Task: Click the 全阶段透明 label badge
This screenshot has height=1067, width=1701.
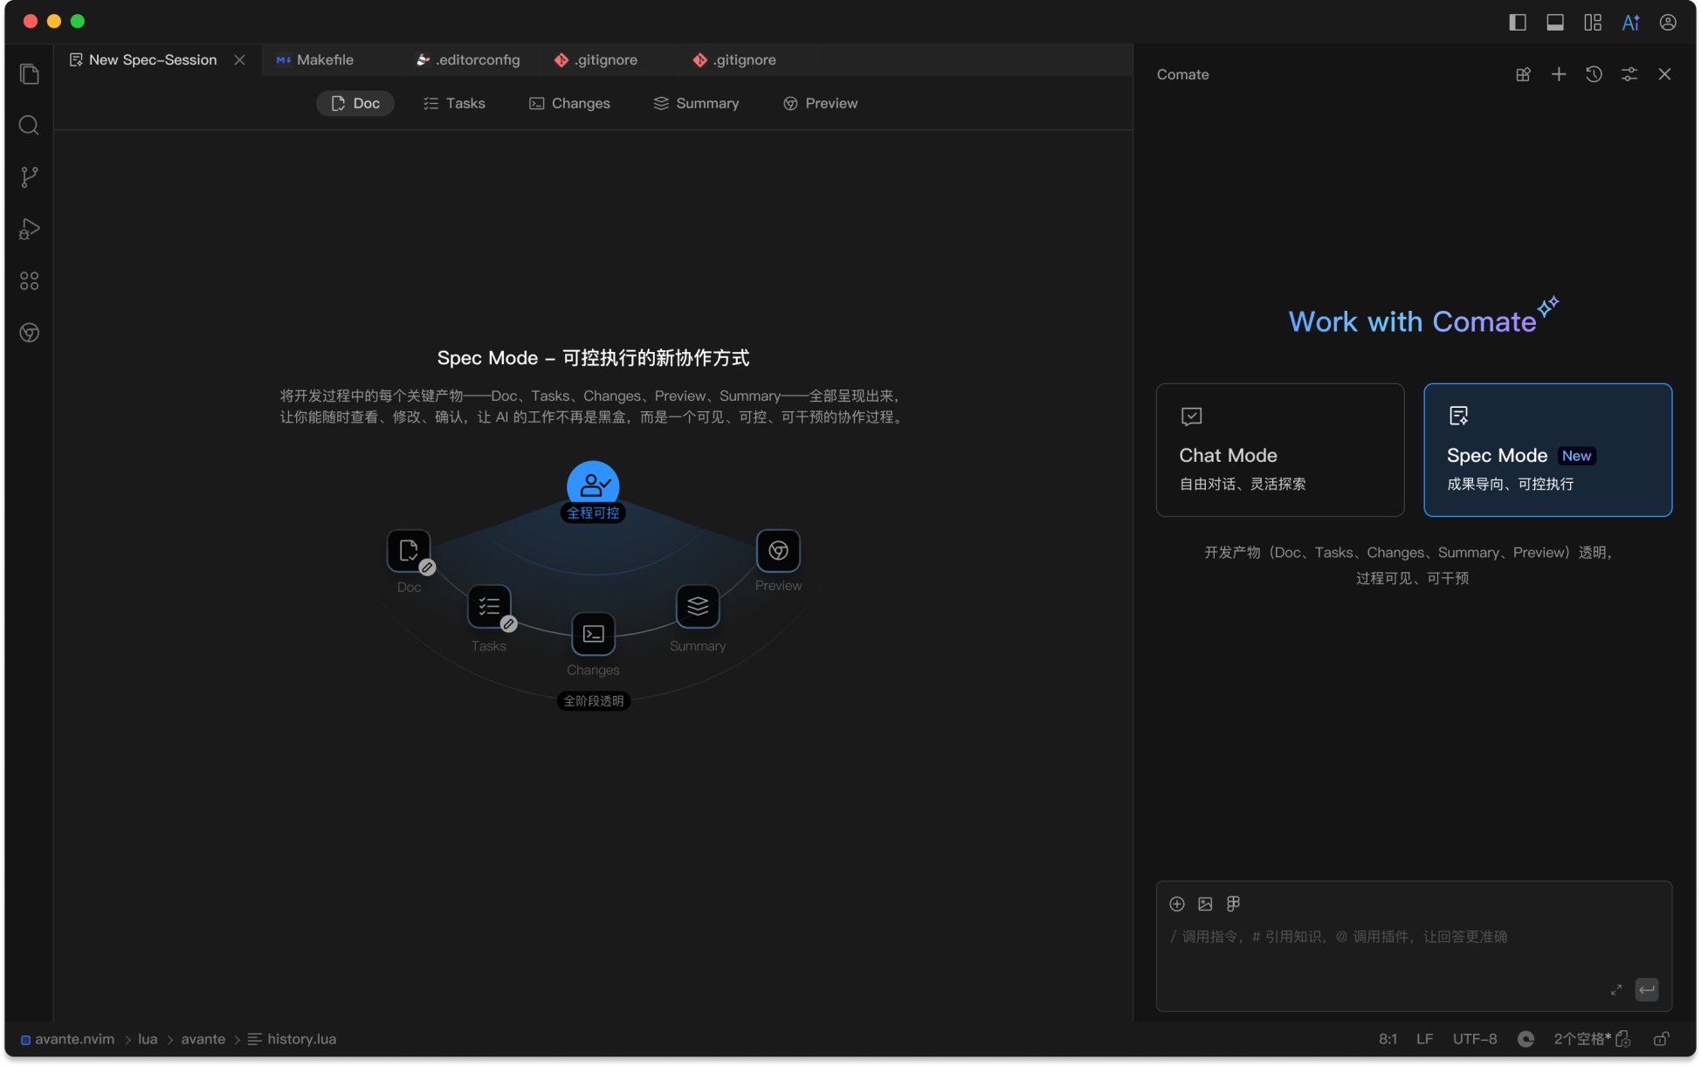Action: [593, 701]
